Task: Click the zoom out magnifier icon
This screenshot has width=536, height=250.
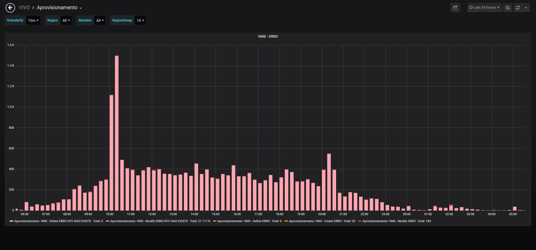Action: coord(508,8)
